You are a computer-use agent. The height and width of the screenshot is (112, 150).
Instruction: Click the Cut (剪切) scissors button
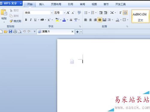click(14, 10)
